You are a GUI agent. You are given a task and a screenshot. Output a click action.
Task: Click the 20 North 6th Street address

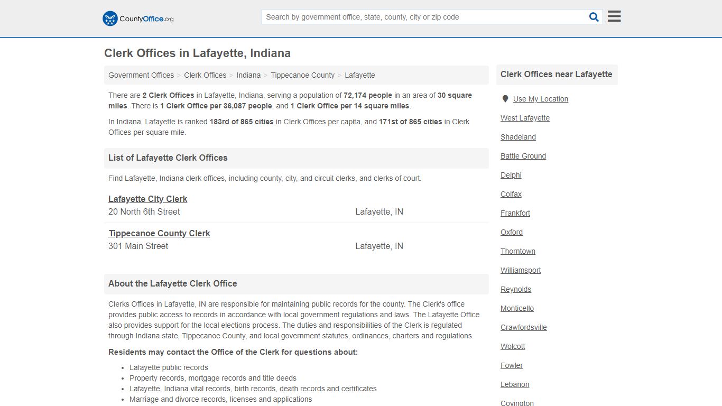(x=144, y=211)
